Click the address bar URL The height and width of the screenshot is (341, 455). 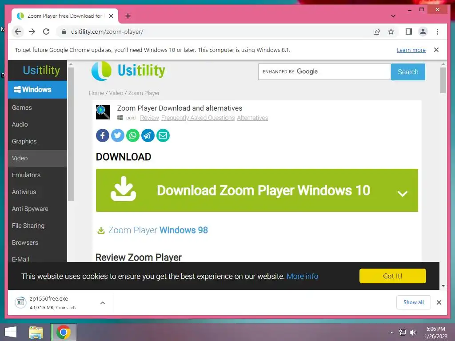[x=107, y=32]
